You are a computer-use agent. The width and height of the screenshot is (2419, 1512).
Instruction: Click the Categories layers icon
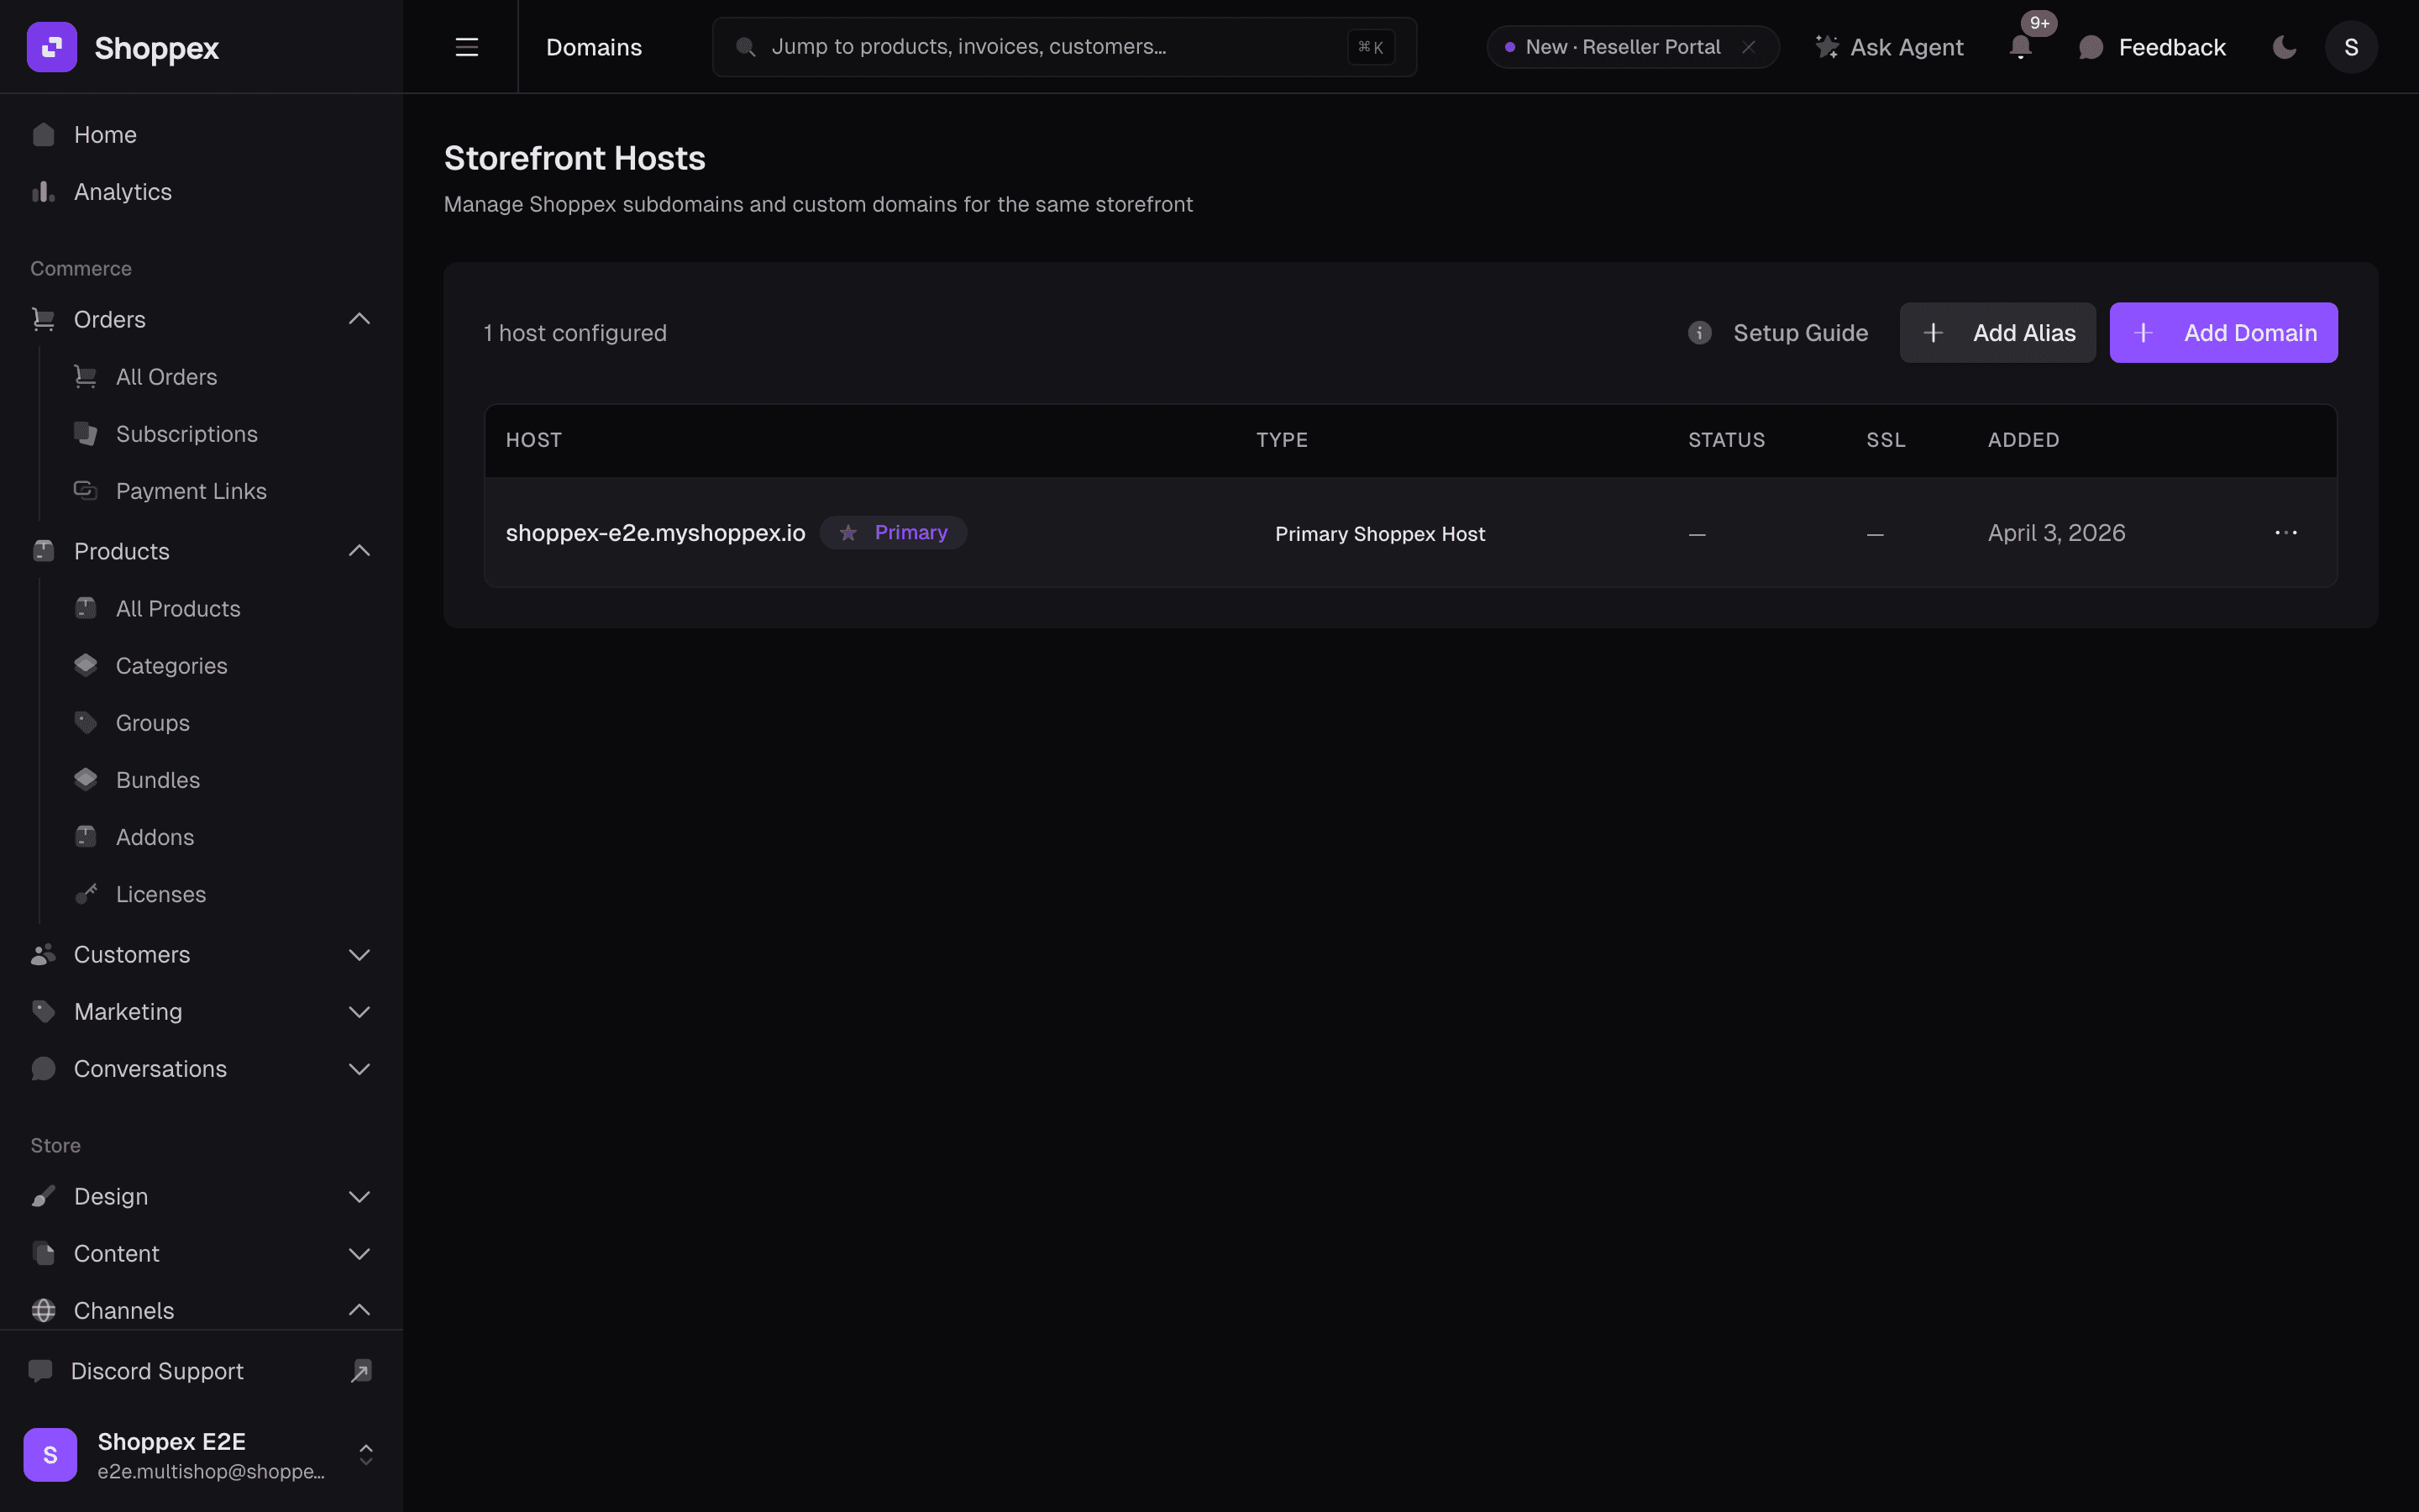point(86,665)
